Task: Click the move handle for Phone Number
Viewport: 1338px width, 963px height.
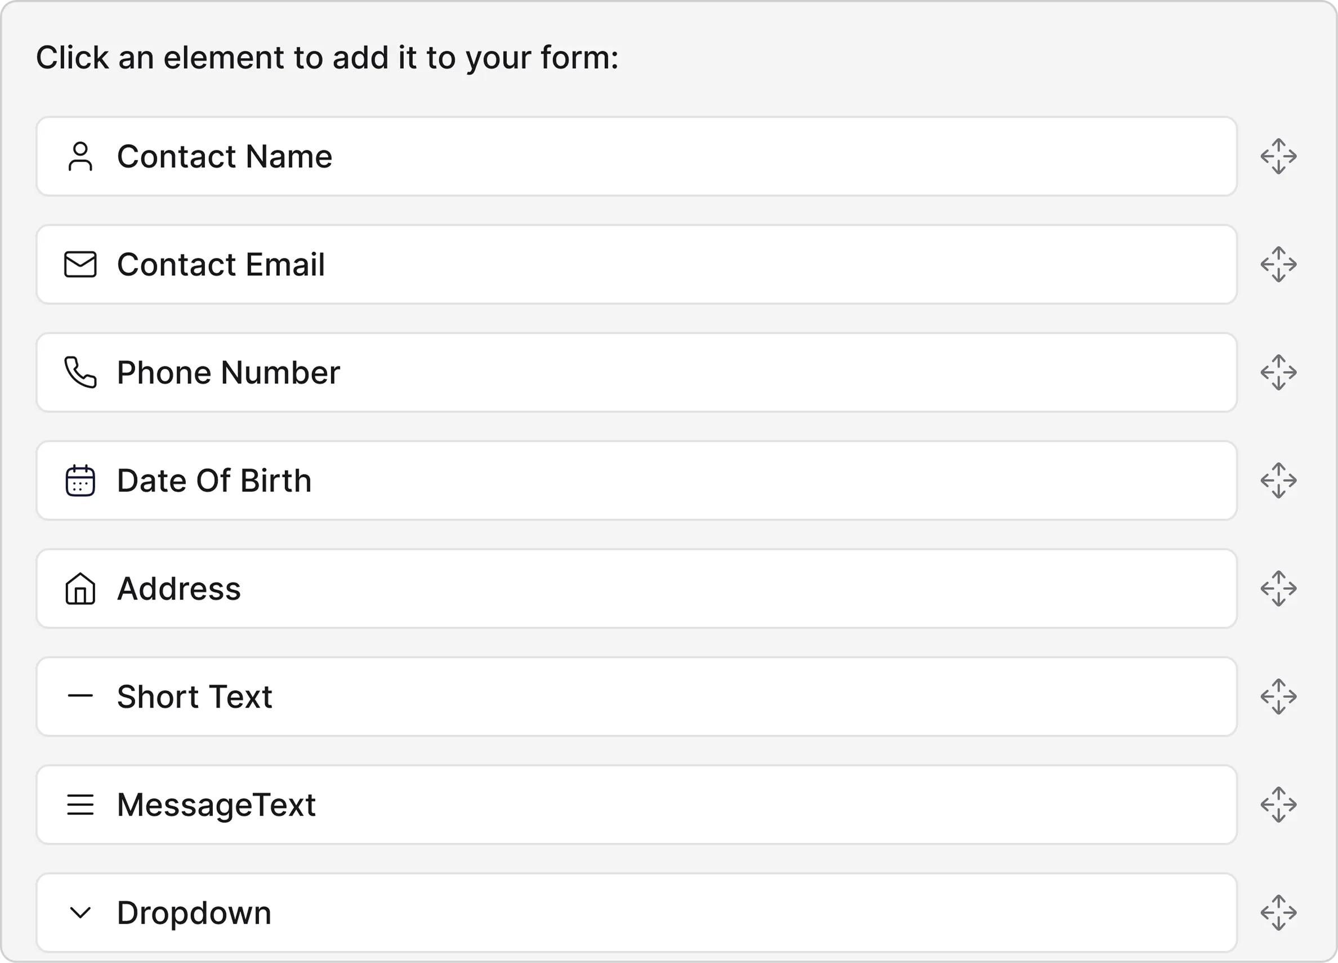Action: coord(1278,372)
